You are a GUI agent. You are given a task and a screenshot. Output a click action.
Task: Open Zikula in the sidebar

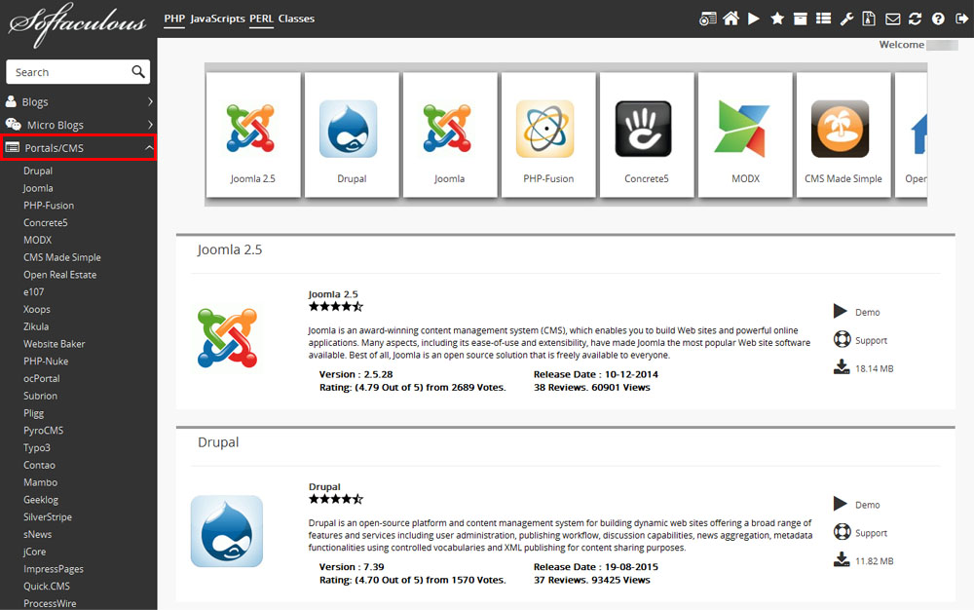(36, 326)
